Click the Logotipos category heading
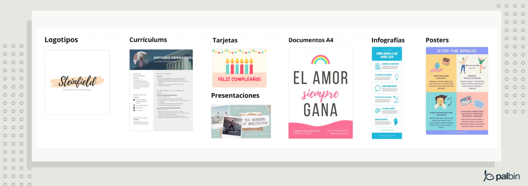Viewport: 528px width, 186px height. pyautogui.click(x=61, y=40)
